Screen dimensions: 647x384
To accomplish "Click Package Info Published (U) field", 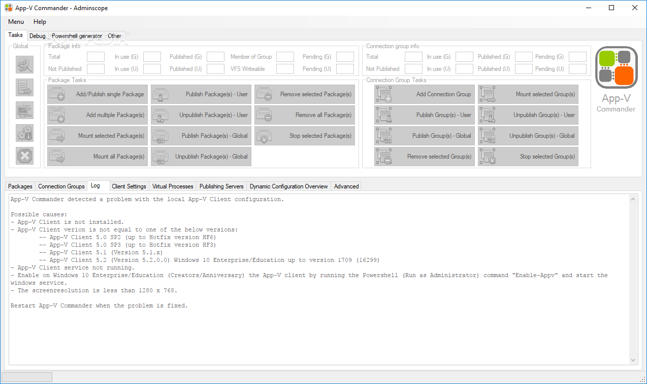I will pyautogui.click(x=215, y=69).
